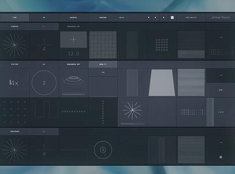
Task: Adjust the slider under the ripple shape
Action: click(x=74, y=94)
